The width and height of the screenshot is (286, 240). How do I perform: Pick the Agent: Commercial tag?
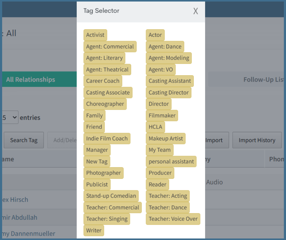click(110, 47)
